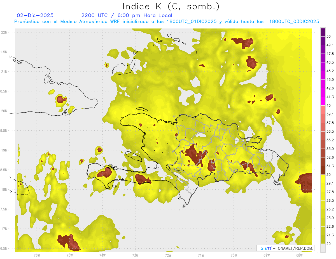Select the colorbar value '35.2'
336x259 pixels.
(x=330, y=140)
